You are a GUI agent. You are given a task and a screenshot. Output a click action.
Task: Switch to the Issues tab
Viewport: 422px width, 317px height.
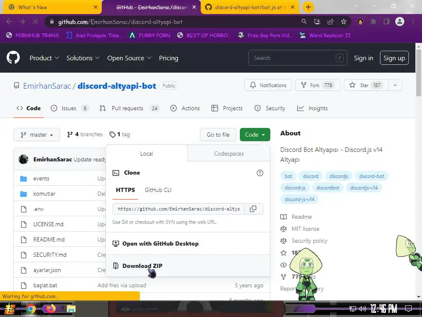[x=70, y=108]
